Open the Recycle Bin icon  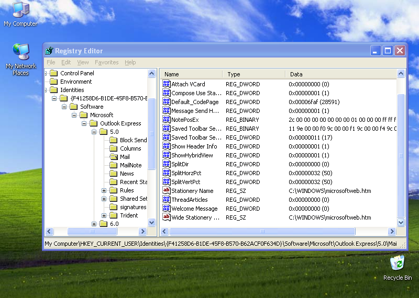tap(398, 268)
